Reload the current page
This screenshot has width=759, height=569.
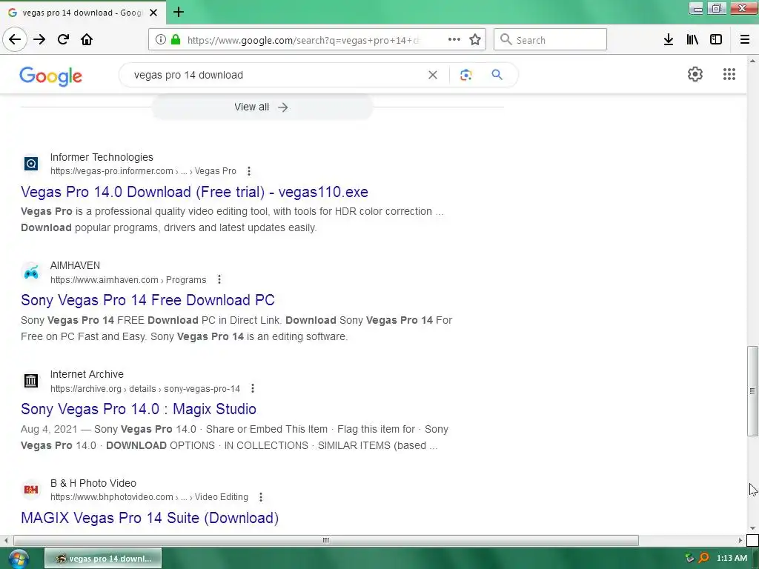click(63, 40)
